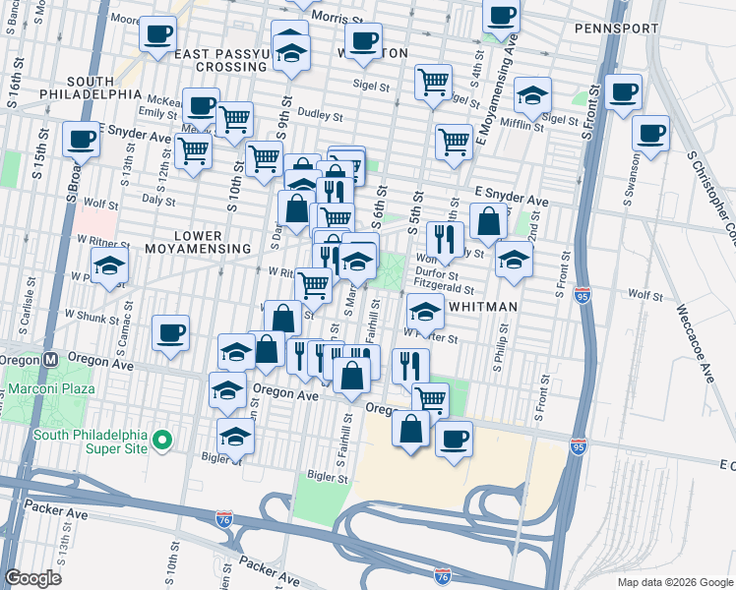
Task: Click the W Shunk St street label
Action: click(x=92, y=317)
